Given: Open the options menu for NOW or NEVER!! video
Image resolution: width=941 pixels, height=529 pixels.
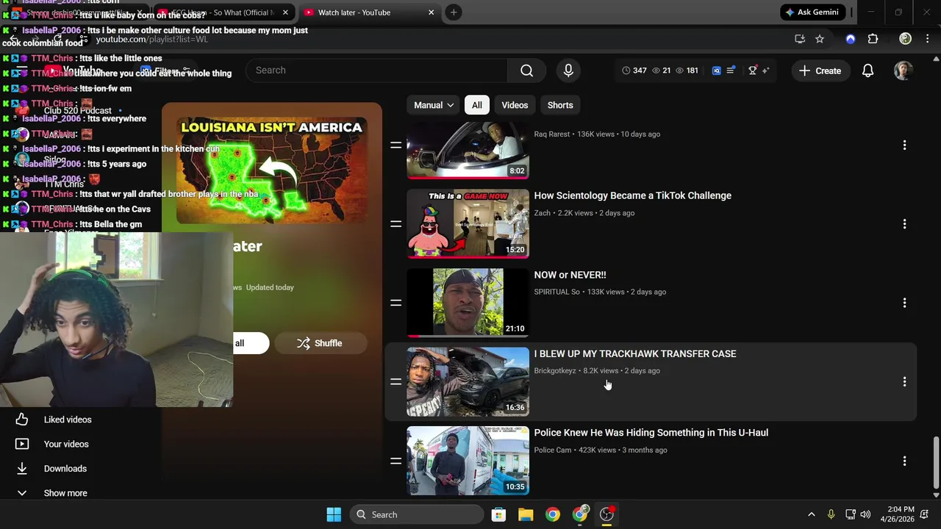Looking at the screenshot, I should pyautogui.click(x=904, y=303).
